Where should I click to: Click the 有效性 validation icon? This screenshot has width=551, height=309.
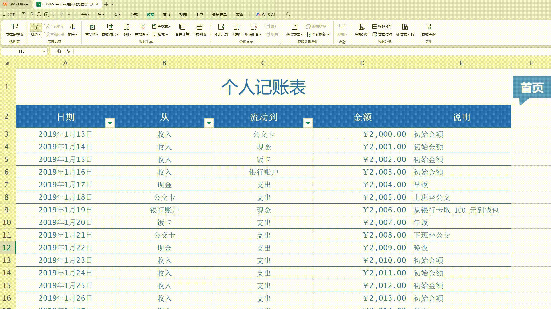click(x=141, y=27)
